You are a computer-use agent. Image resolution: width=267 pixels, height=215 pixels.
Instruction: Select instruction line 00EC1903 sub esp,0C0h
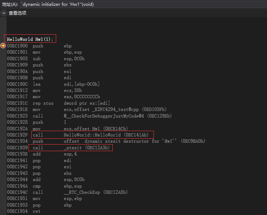(46, 59)
